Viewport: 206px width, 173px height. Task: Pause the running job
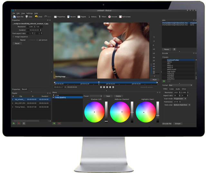pos(166,49)
